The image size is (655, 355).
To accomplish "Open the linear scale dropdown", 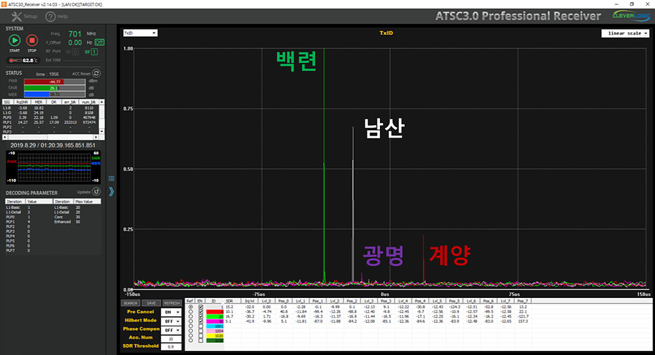I will click(x=625, y=33).
